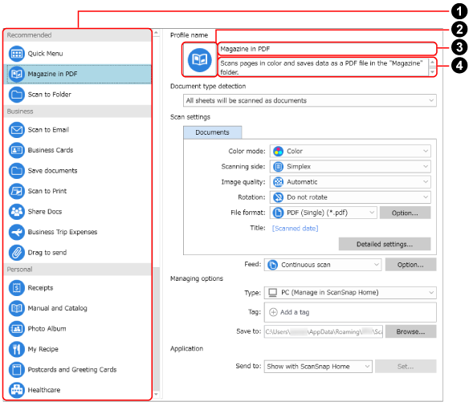Select the Healthcare profile icon
This screenshot has width=469, height=414.
(x=16, y=390)
